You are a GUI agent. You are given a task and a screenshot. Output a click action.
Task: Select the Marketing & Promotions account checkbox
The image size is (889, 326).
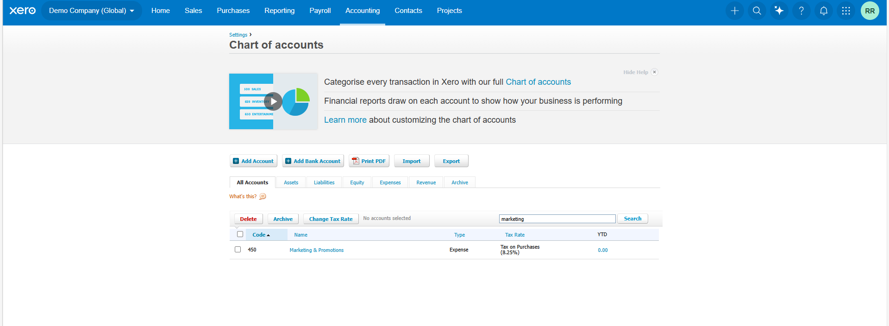point(238,250)
